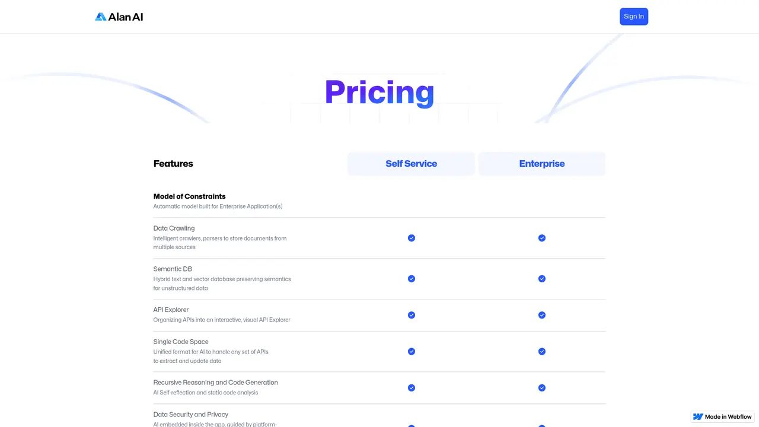Click Data Crawling checkmark under Self Service
This screenshot has height=427, width=759.
pyautogui.click(x=412, y=238)
